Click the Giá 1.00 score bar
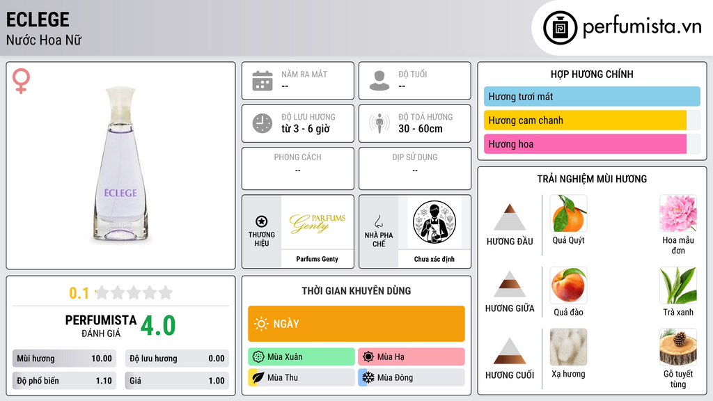This screenshot has height=401, width=713. 177,381
